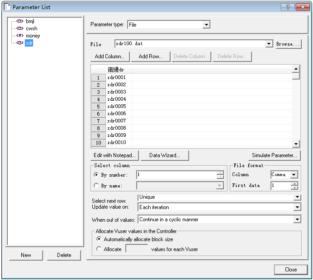Open Edit with Notepad
313x280 pixels.
114,155
